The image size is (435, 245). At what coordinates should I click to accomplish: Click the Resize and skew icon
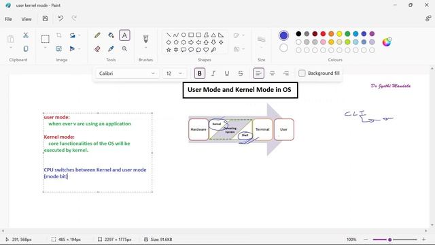(x=59, y=49)
